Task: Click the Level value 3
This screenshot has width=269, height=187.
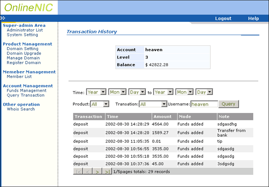Action: (147, 57)
